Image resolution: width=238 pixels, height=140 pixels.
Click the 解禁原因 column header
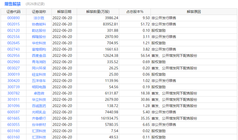click(x=194, y=12)
